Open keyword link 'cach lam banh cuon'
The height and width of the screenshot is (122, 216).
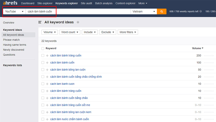point(62,84)
